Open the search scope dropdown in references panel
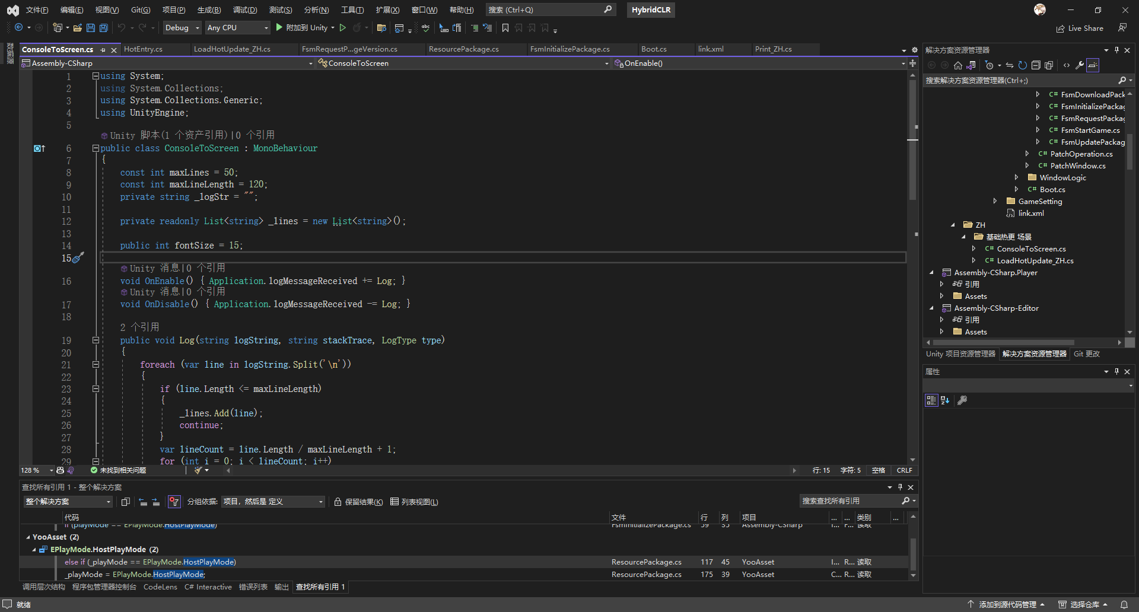Image resolution: width=1139 pixels, height=612 pixels. 68,502
